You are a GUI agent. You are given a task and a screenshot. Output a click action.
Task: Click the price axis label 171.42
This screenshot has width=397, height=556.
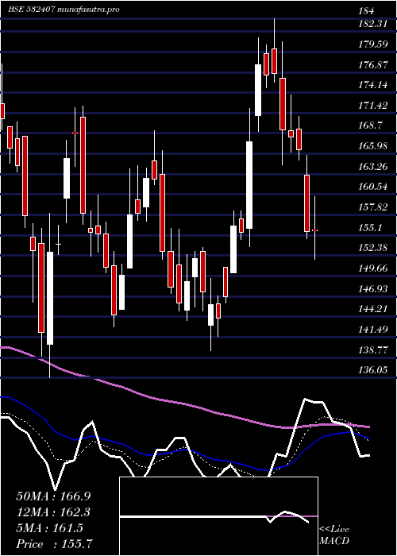[372, 106]
